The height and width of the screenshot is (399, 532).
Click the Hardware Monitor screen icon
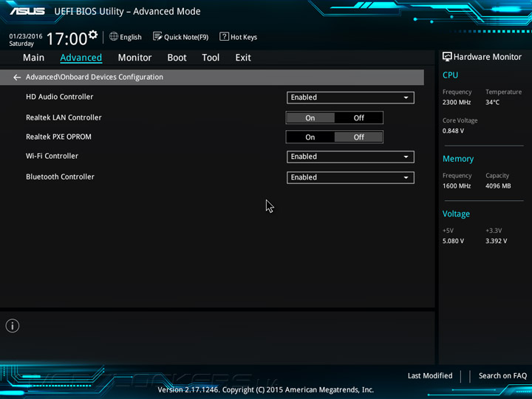(x=447, y=57)
